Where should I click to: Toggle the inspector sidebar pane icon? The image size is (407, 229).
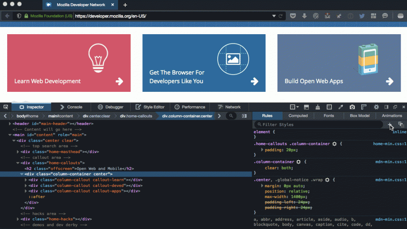tap(244, 116)
